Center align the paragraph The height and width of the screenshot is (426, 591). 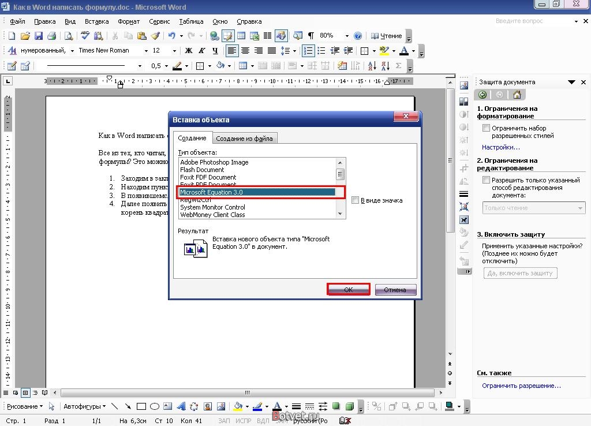[x=245, y=51]
